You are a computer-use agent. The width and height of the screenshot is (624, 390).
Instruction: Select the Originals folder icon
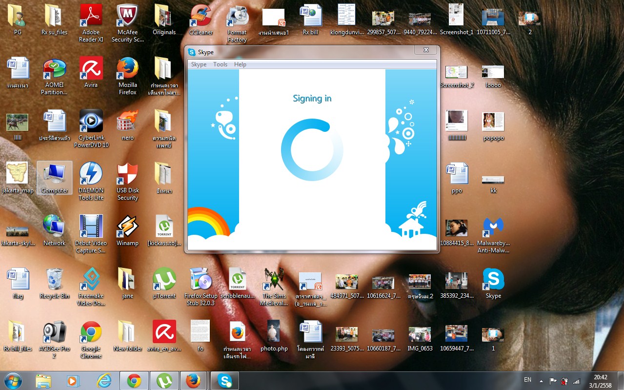pyautogui.click(x=164, y=20)
